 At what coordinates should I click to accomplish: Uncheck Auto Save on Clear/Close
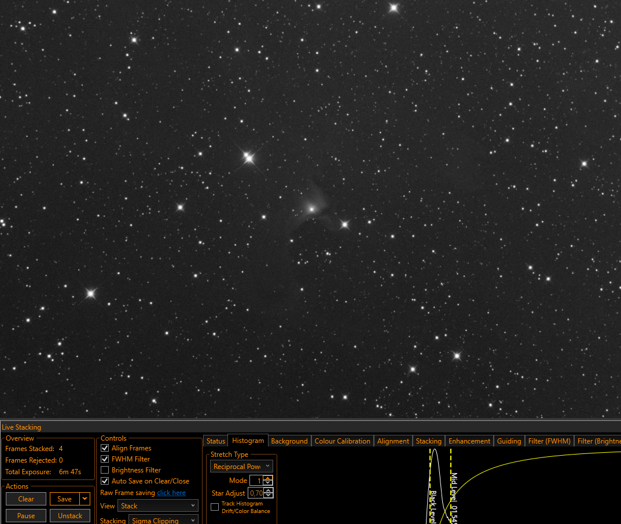point(105,481)
